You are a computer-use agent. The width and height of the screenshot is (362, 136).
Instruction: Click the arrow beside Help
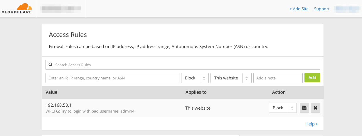click(x=317, y=124)
